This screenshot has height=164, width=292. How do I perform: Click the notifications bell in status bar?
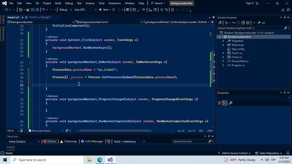[288, 153]
